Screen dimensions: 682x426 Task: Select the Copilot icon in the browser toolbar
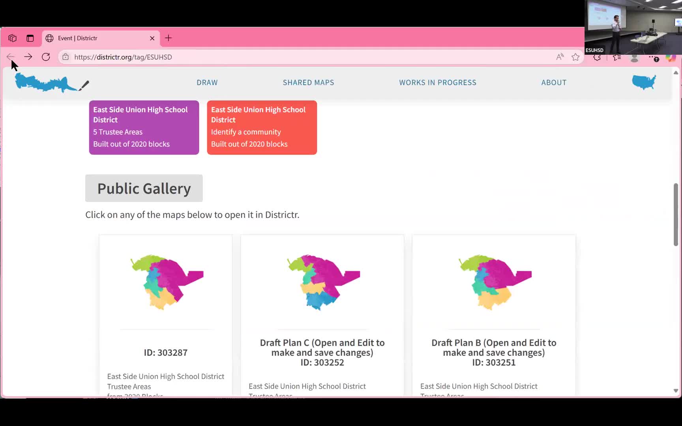671,58
